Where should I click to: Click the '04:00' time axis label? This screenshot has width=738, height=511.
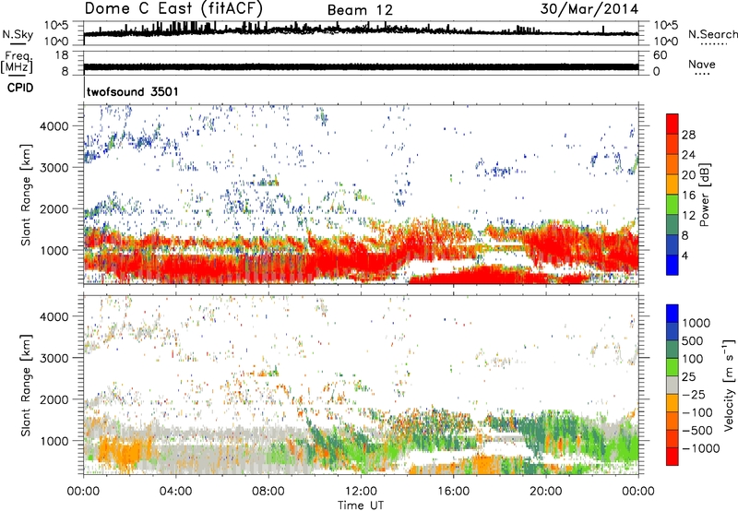point(175,492)
